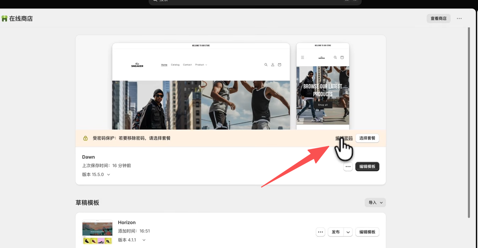Screen dimensions: 478x248
Task: Click the 查看商店 button
Action: coord(438,18)
